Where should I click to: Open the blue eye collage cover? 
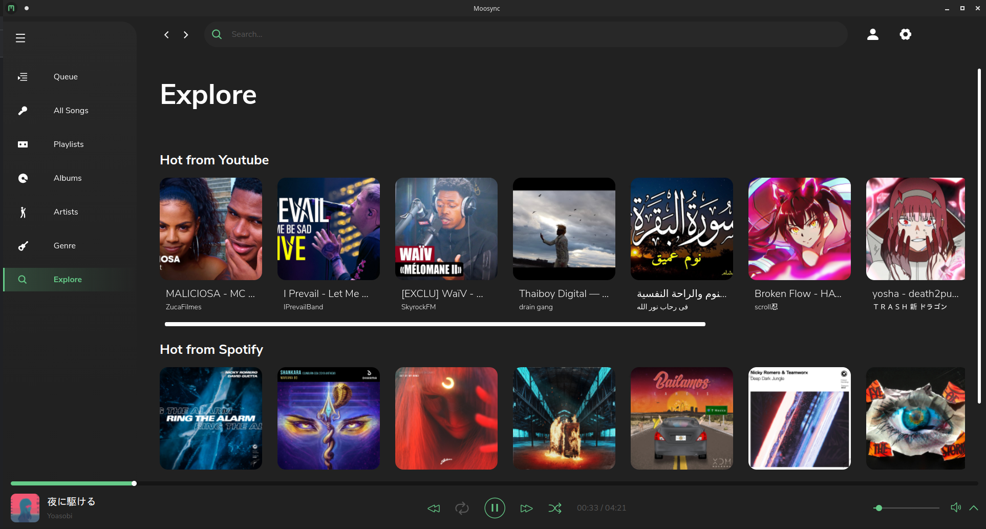(x=915, y=418)
